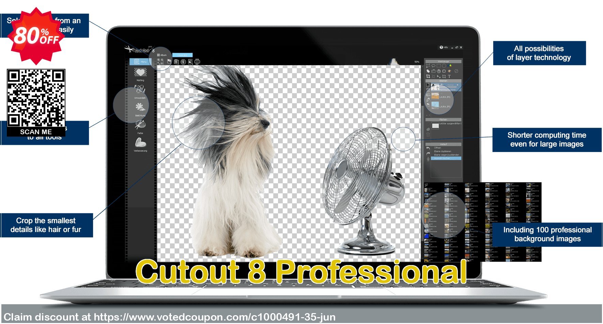The width and height of the screenshot is (603, 324).
Task: Select the camera snapshot tool
Action: (433, 71)
